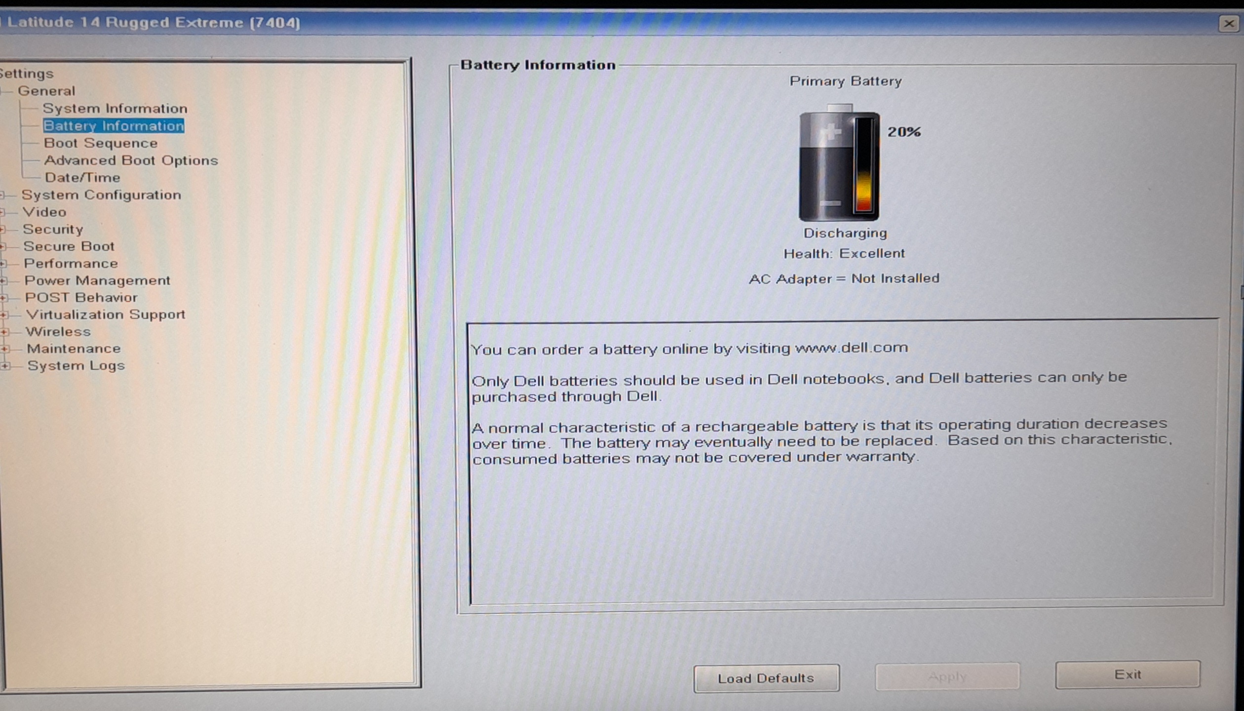
Task: Open the Boot Sequence settings
Action: coord(101,143)
